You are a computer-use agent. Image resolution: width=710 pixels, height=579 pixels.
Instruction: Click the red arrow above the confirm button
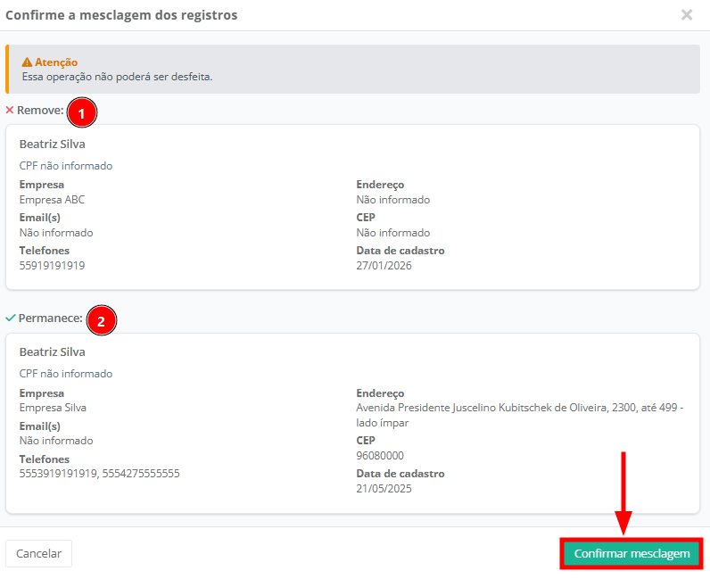point(623,492)
